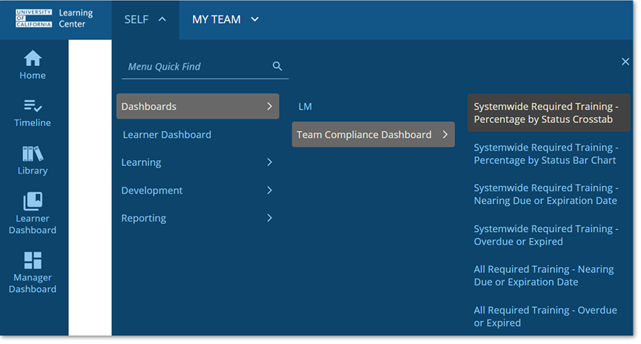Expand the Development menu item
The width and height of the screenshot is (641, 344).
197,191
